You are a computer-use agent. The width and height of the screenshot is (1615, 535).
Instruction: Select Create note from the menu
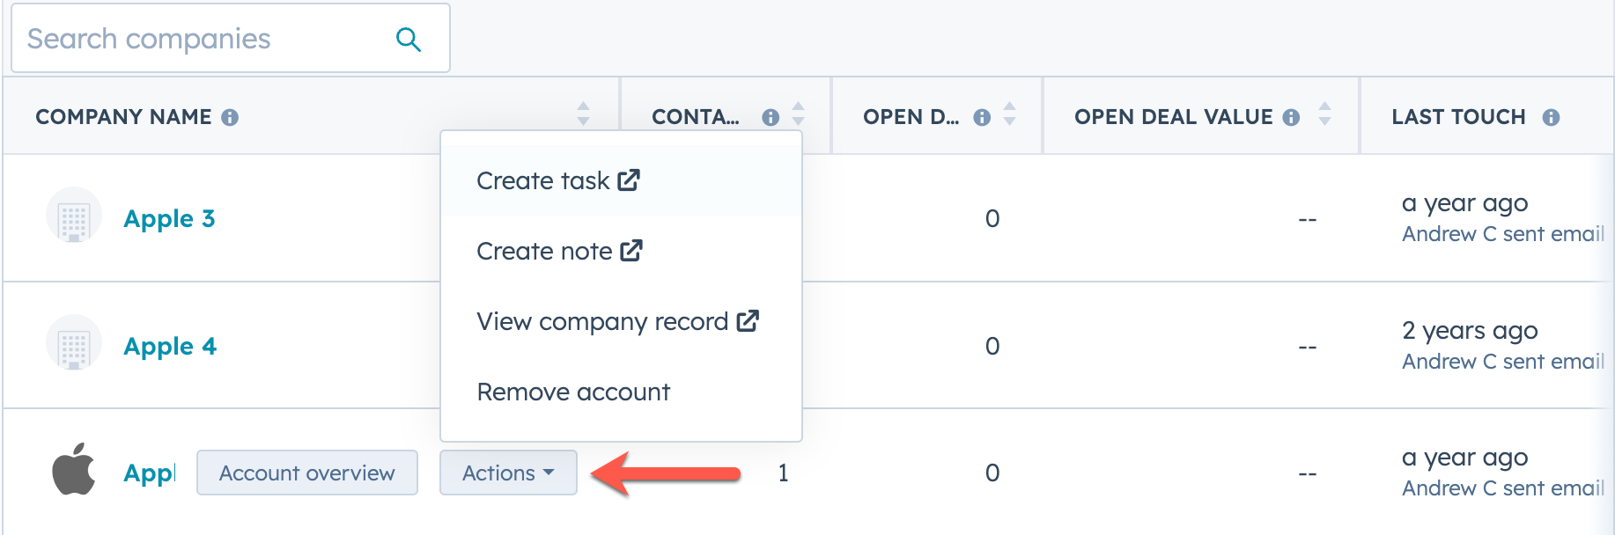pos(559,251)
